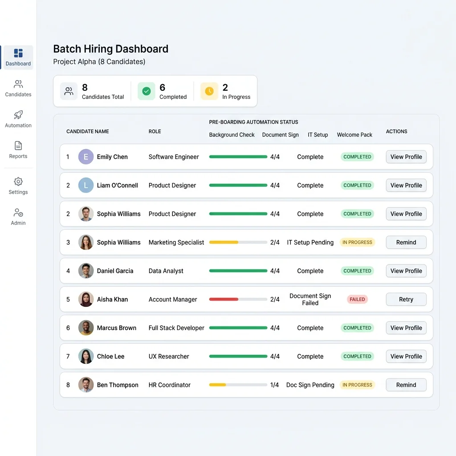Click Emily Chen's purple E avatar
This screenshot has height=456, width=456.
coord(86,157)
